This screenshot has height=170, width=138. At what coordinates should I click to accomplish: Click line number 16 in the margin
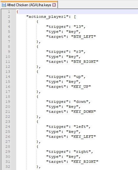tap(8, 87)
